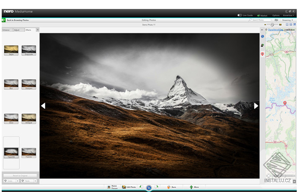This screenshot has width=299, height=192.
Task: Select the Frames effect
Action: (x=29, y=153)
